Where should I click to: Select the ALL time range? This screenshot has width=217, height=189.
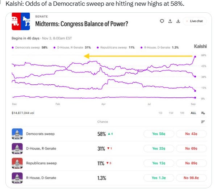193,113
